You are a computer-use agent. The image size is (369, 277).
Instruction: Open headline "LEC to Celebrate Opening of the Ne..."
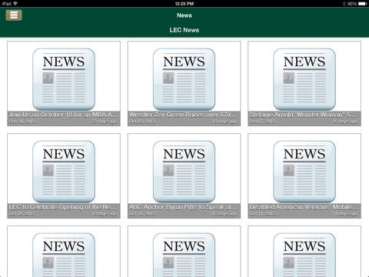tap(62, 207)
